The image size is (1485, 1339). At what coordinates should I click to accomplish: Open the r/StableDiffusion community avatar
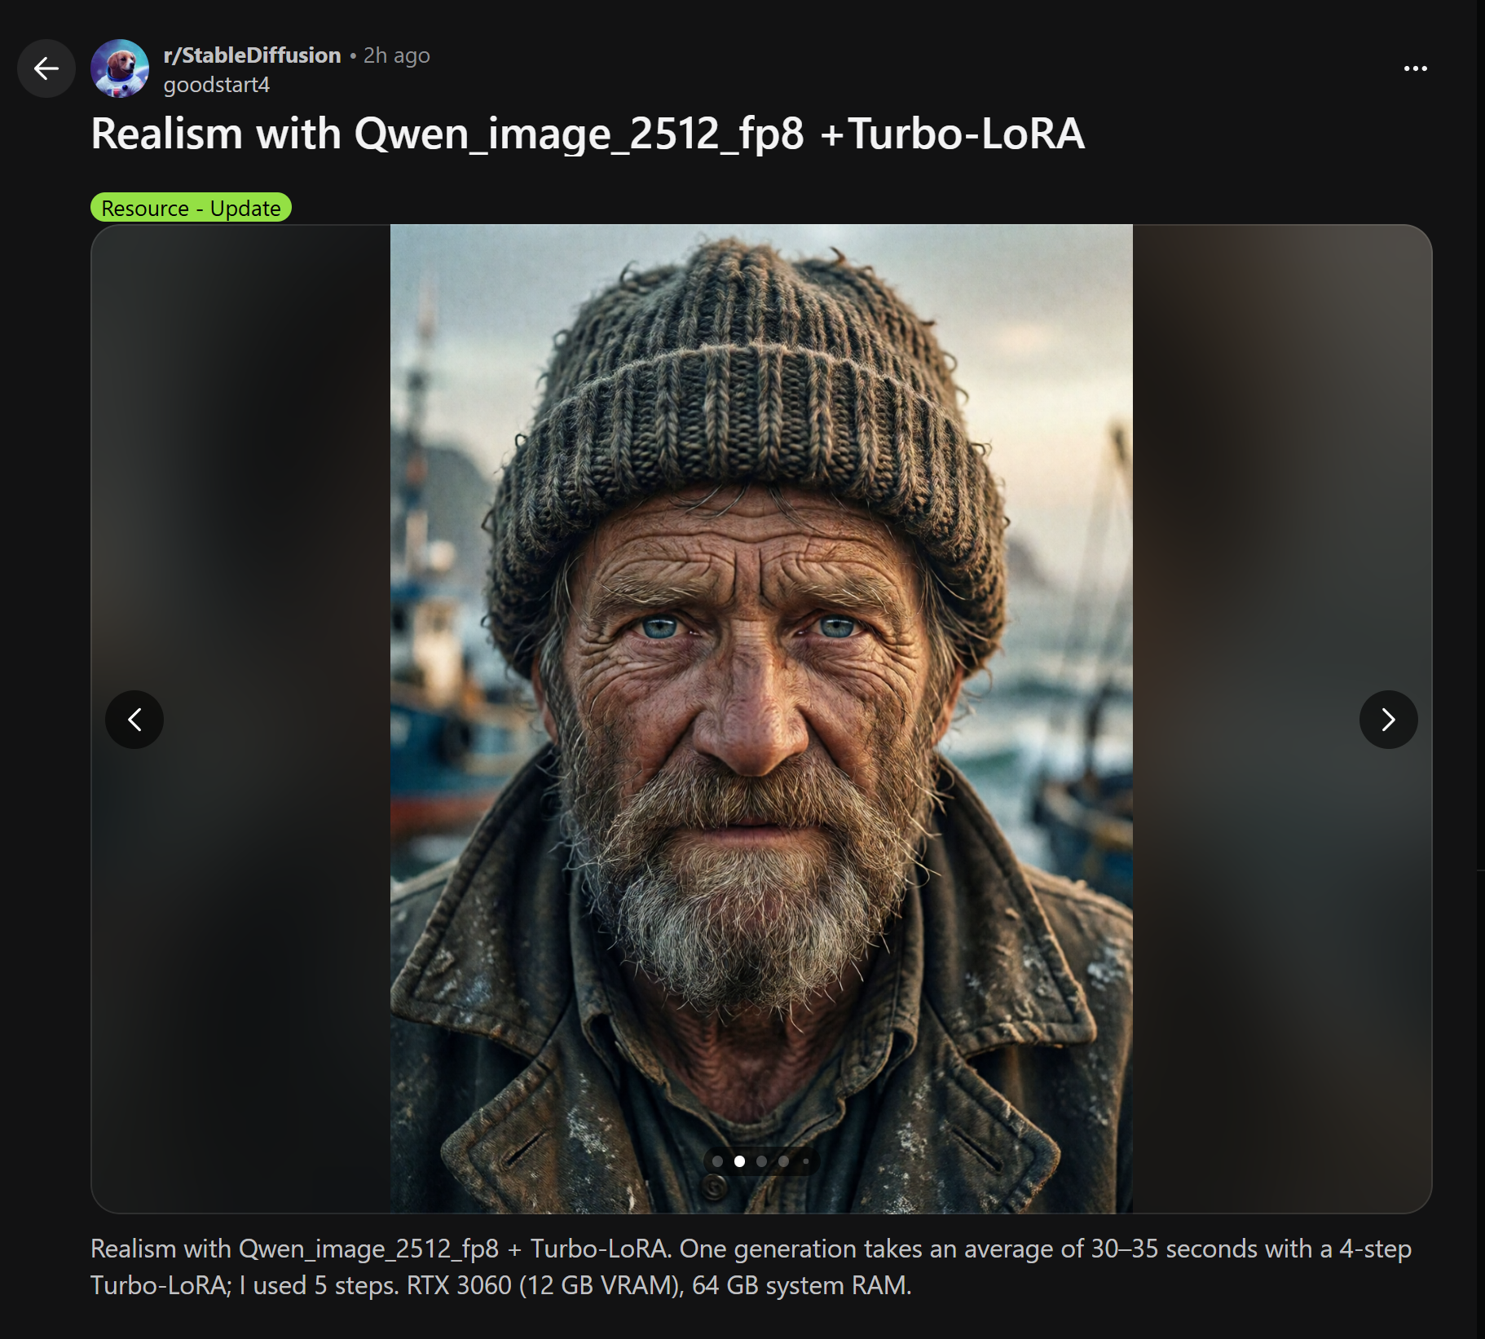tap(120, 68)
